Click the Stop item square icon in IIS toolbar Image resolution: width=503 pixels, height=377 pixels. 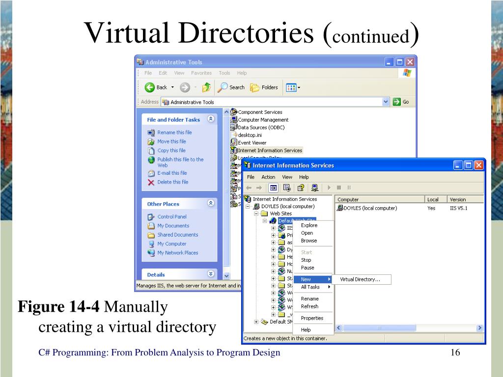coord(339,188)
